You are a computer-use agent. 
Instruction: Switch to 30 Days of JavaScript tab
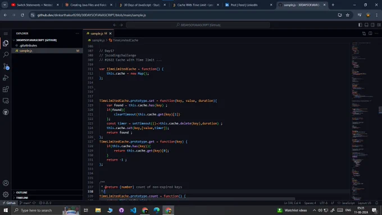[142, 5]
